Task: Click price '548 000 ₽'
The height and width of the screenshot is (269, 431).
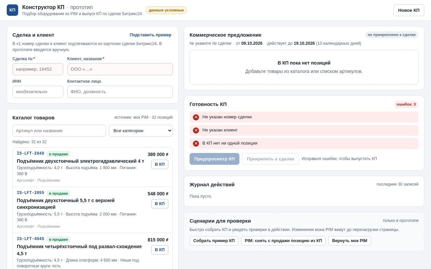Action: [x=158, y=194]
